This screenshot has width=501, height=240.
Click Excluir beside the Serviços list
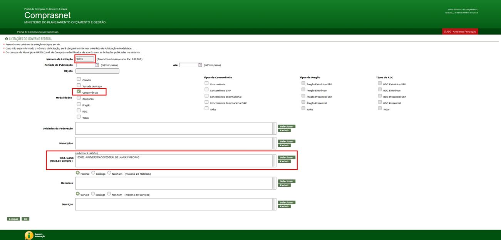pyautogui.click(x=284, y=207)
